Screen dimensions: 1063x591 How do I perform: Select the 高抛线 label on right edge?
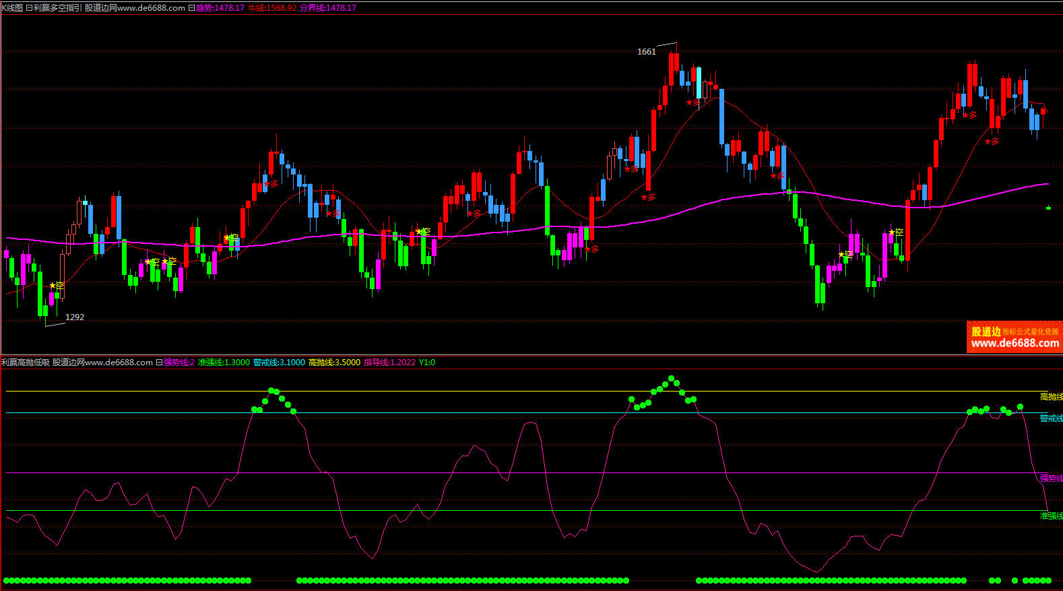tap(1051, 397)
